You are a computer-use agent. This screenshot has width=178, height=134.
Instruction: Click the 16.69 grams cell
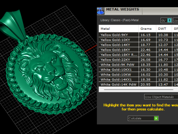tap(147, 40)
